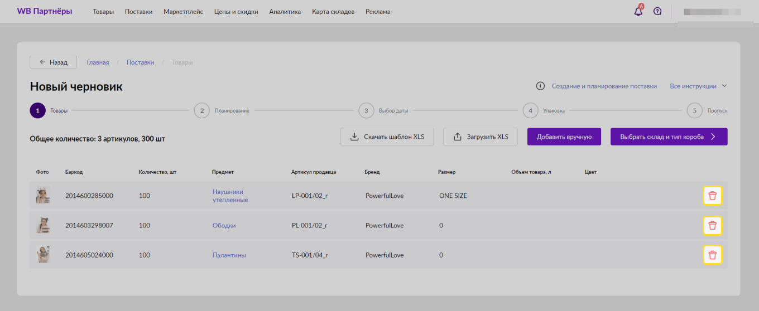Click the info icon beside Создание и планирование
The width and height of the screenshot is (759, 311).
pos(540,86)
